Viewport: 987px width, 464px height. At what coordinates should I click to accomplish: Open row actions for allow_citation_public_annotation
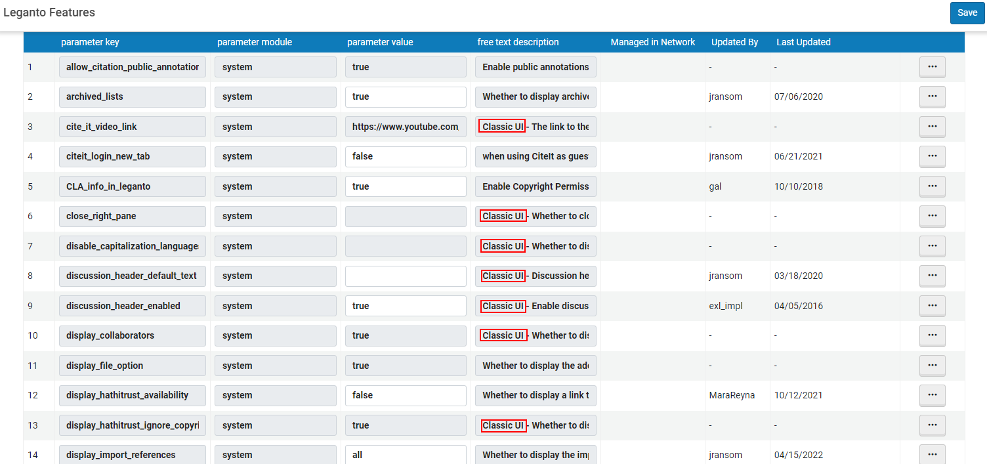tap(932, 67)
